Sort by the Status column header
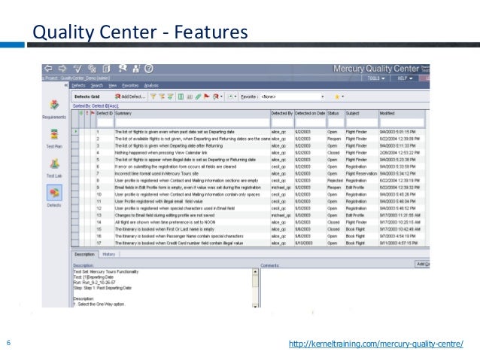Screen dimensions: 480x361 [x=336, y=113]
